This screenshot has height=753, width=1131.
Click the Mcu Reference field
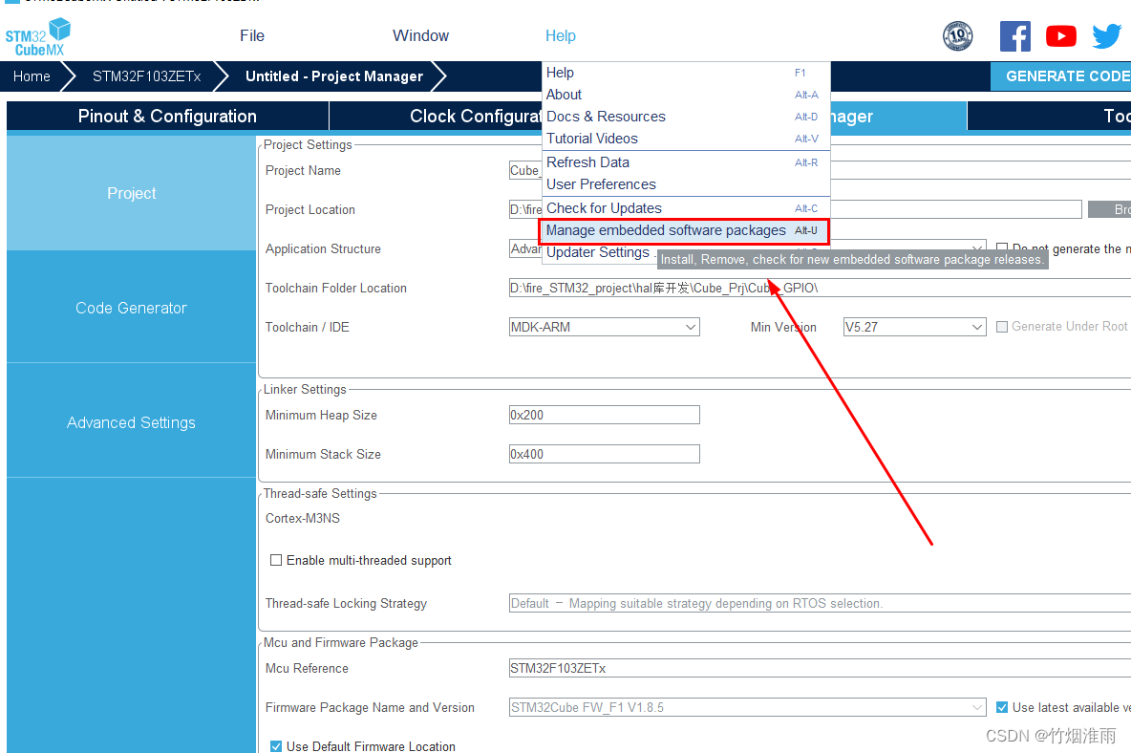(821, 668)
